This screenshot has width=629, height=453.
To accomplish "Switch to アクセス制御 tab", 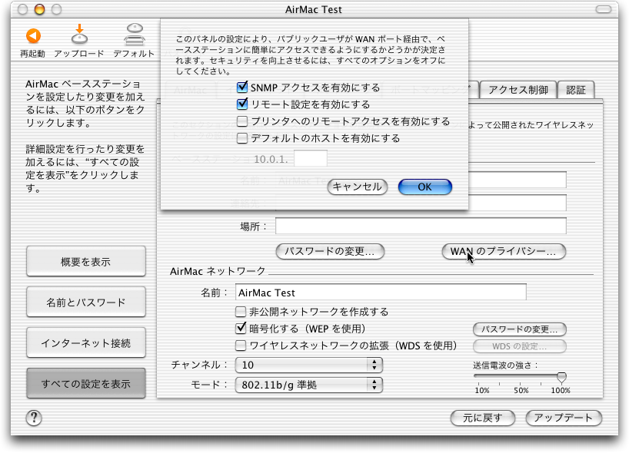I will (x=518, y=90).
